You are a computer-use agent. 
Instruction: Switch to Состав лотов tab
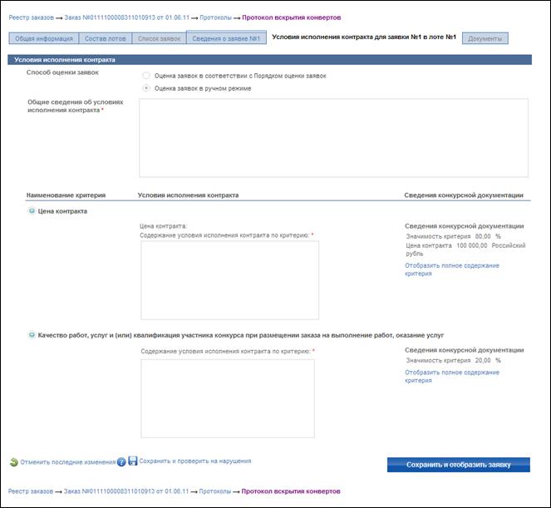coord(106,38)
